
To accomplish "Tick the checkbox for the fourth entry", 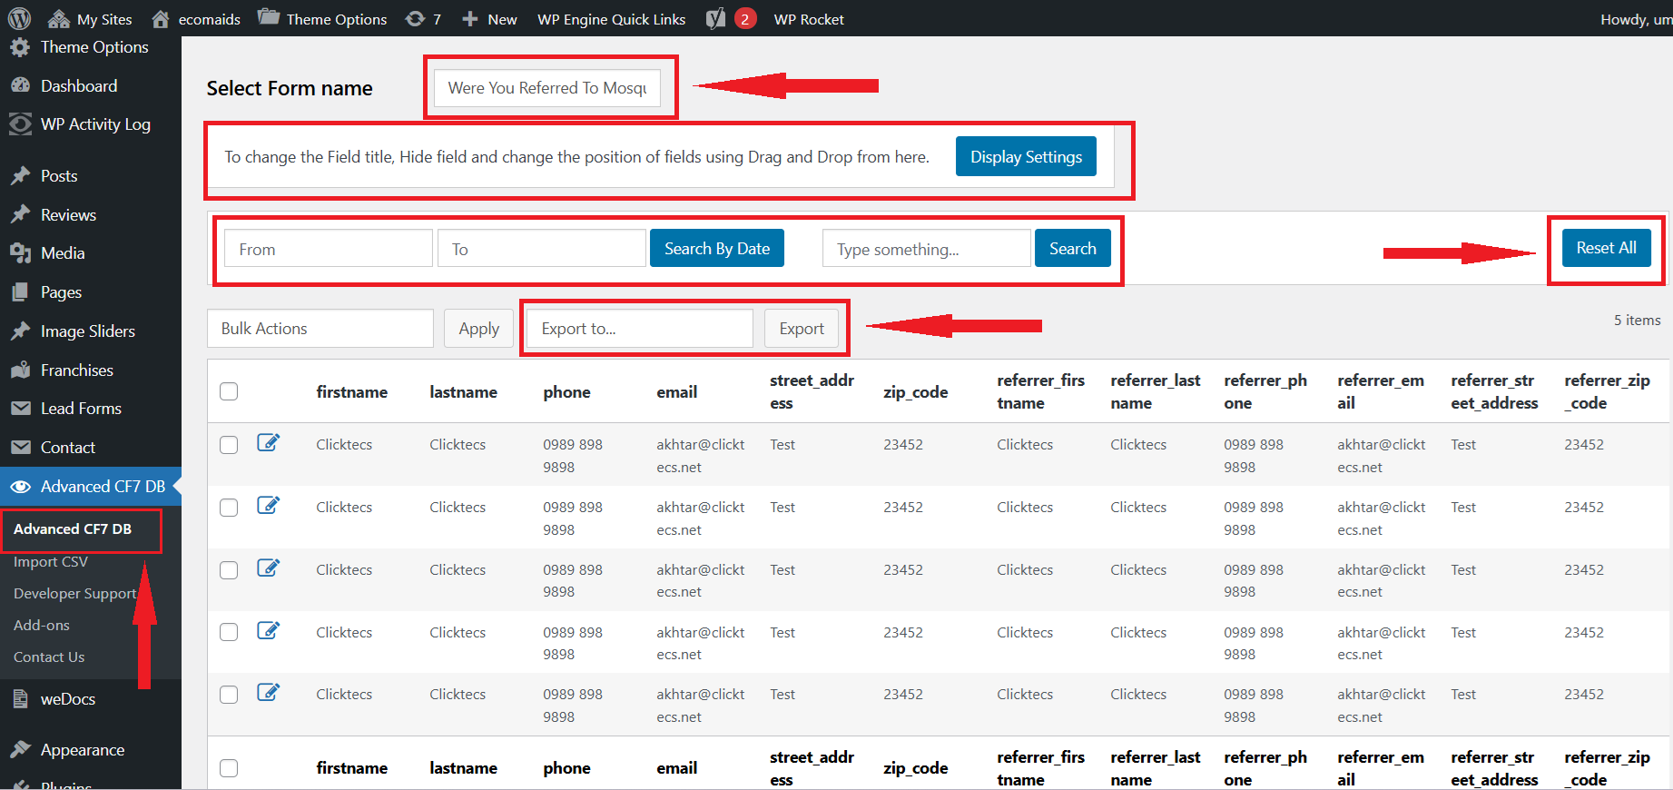I will pos(229,632).
